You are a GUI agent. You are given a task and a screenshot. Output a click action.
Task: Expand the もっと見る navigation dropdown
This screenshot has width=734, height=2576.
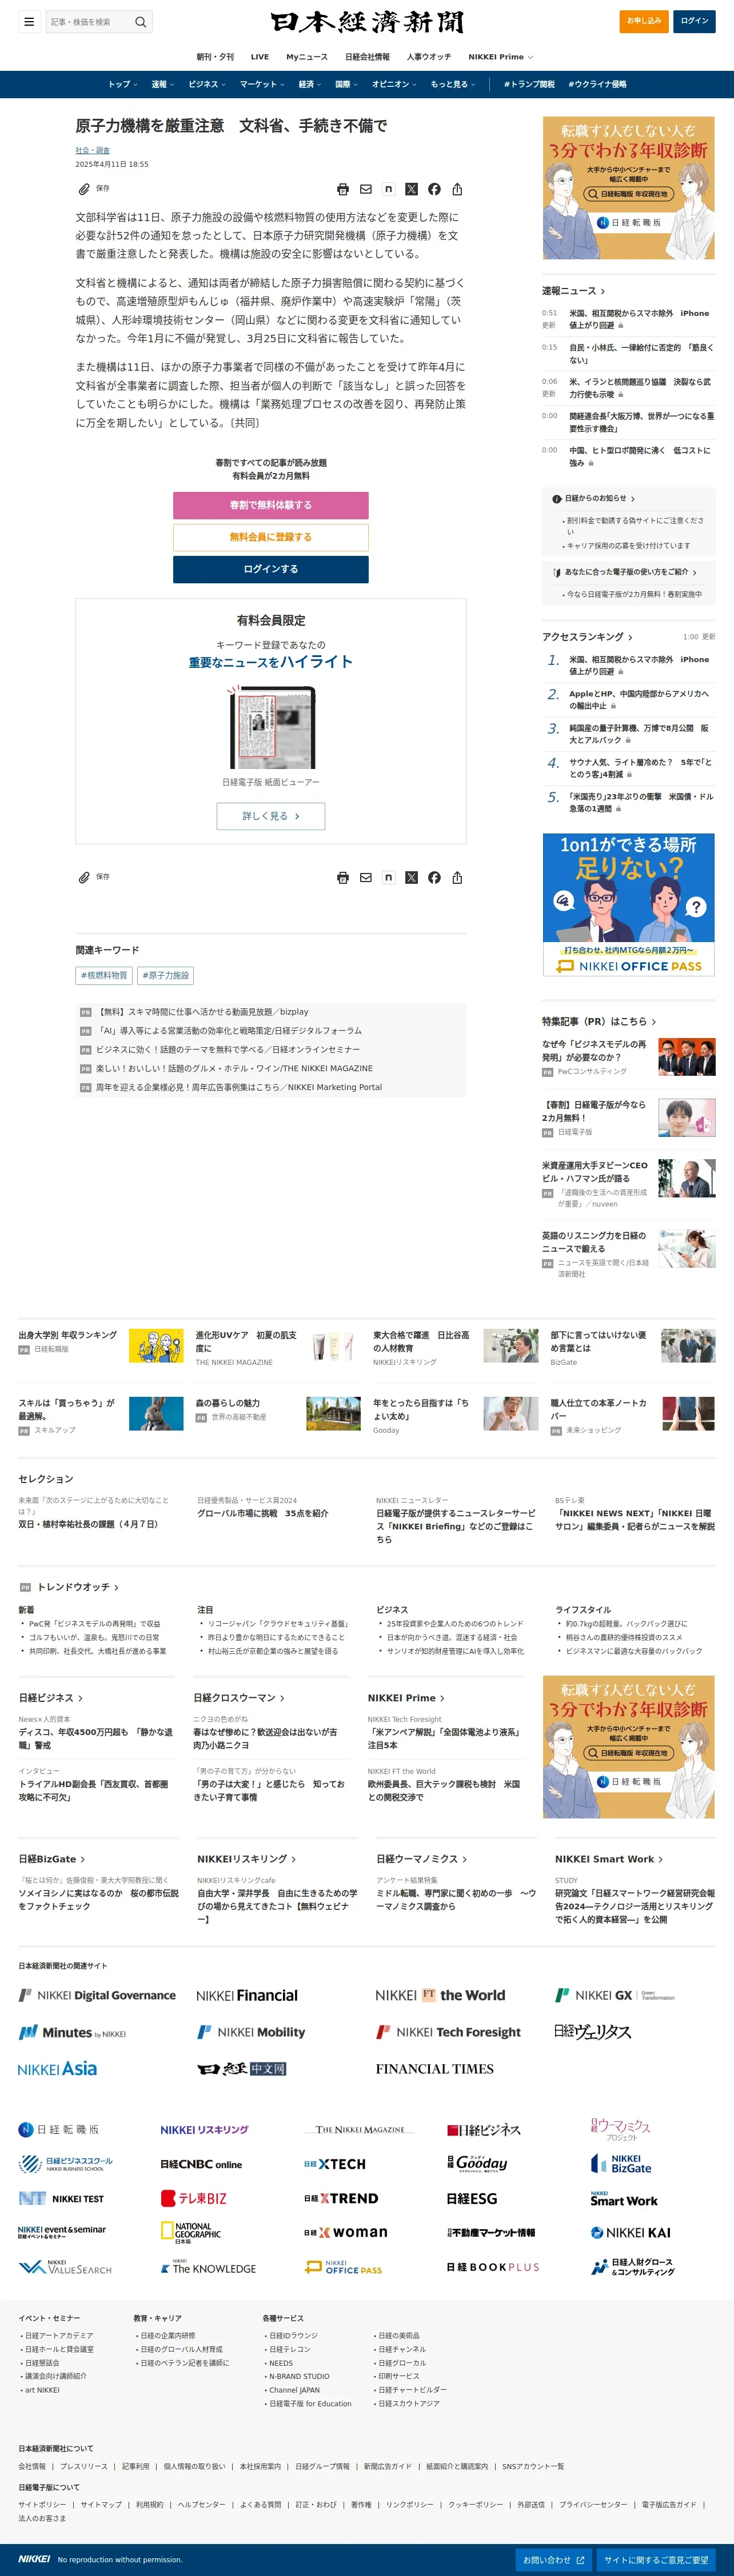453,84
